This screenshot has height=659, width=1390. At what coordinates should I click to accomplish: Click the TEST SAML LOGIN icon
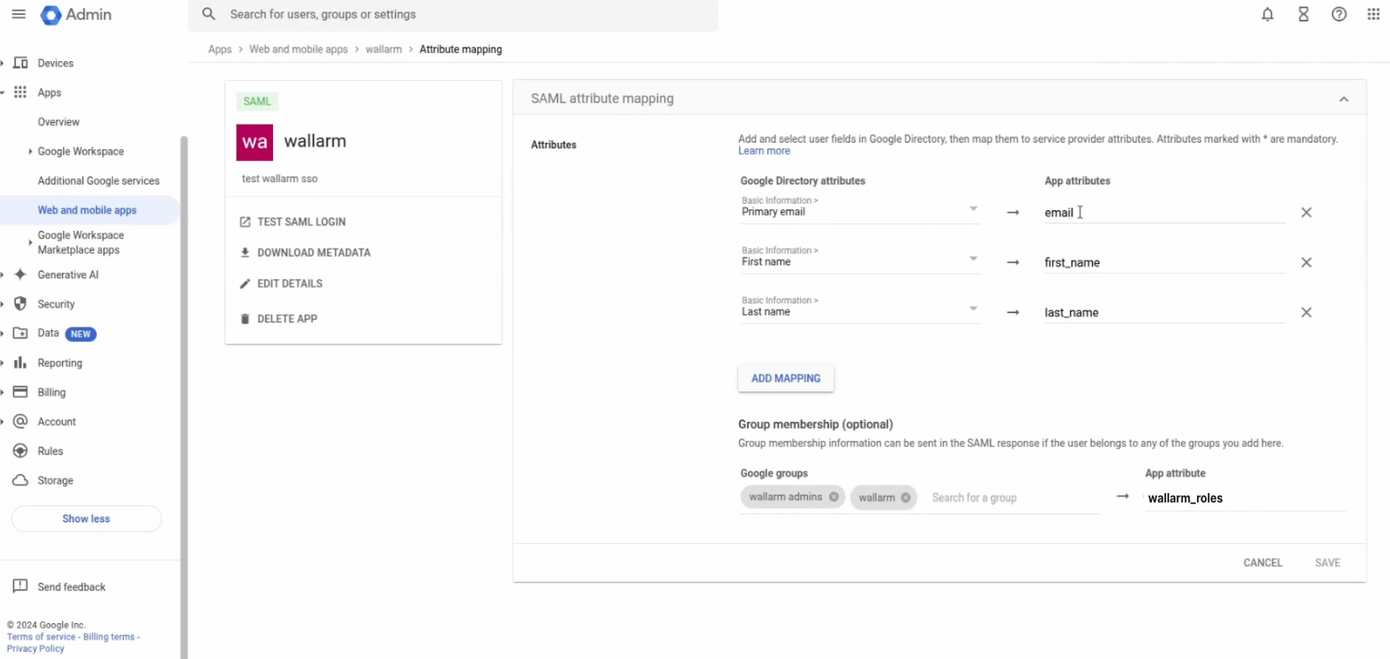(244, 221)
